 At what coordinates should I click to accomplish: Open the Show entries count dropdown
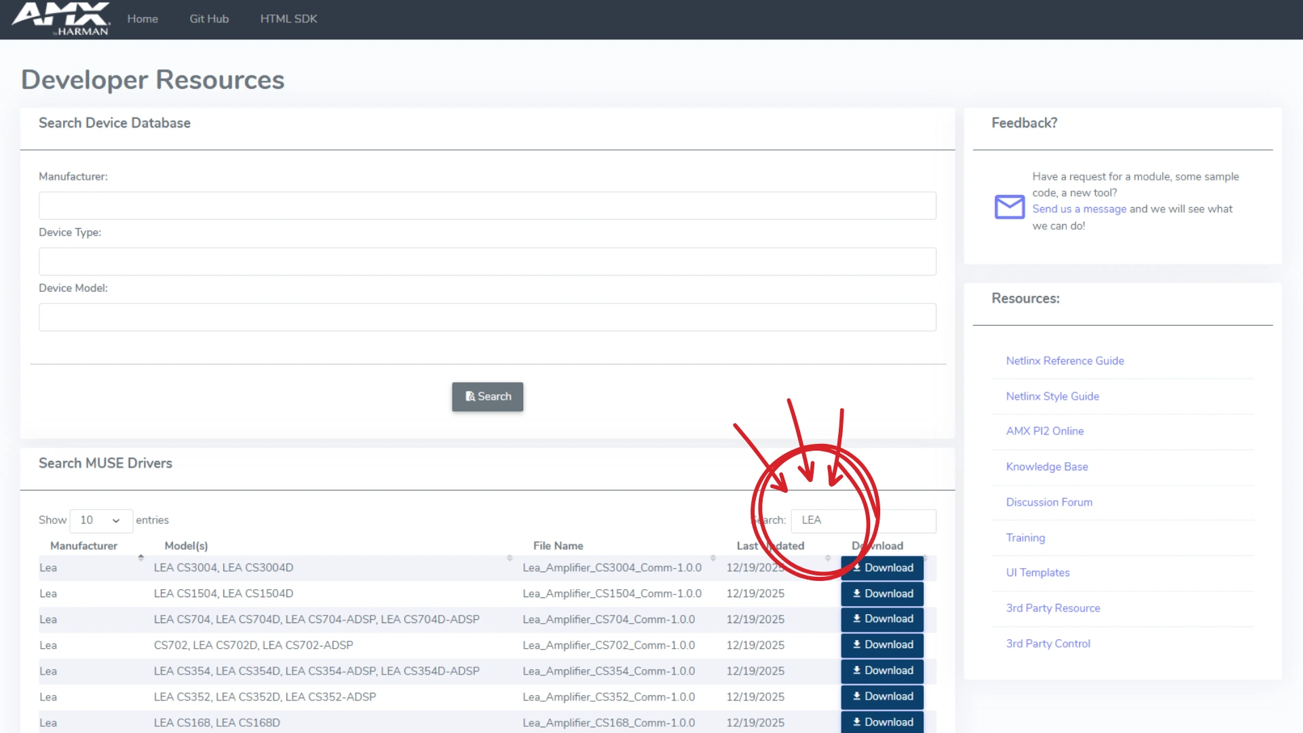pyautogui.click(x=100, y=521)
